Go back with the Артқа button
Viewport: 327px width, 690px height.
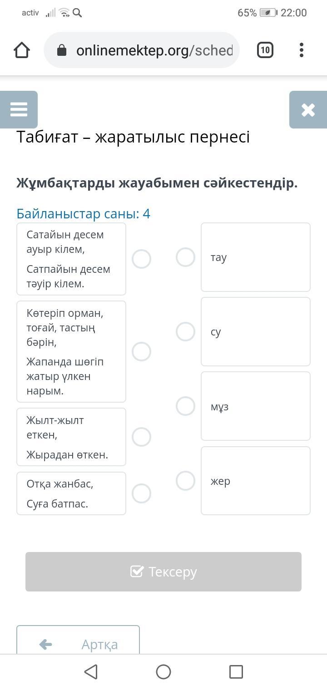78,644
